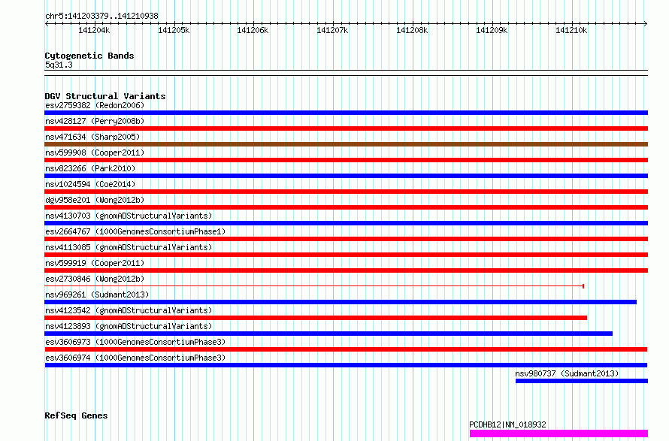Click the nsv980737 (Sudmant2013) short blue bar
The width and height of the screenshot is (669, 441).
[x=582, y=381]
